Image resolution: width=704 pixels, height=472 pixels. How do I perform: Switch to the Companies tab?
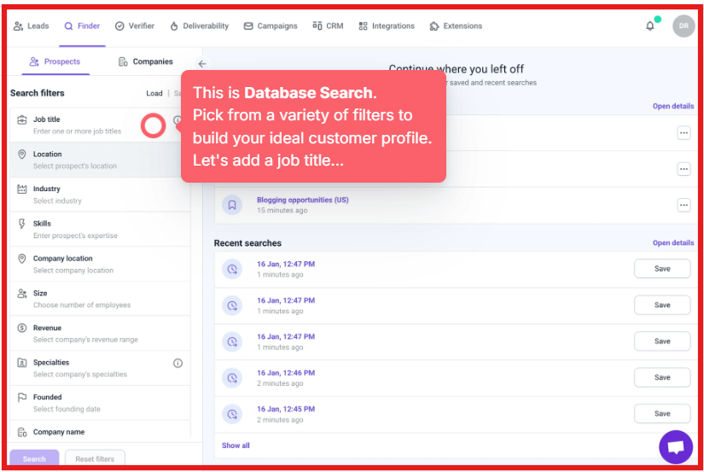[145, 61]
